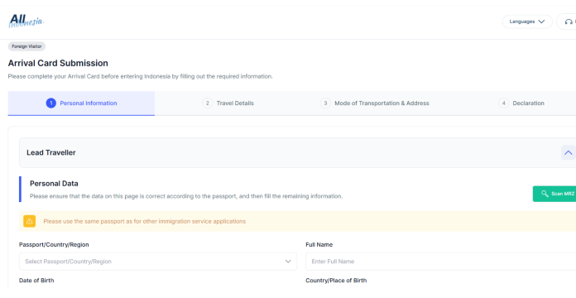
Task: Click the Enter Full Name field
Action: point(441,262)
